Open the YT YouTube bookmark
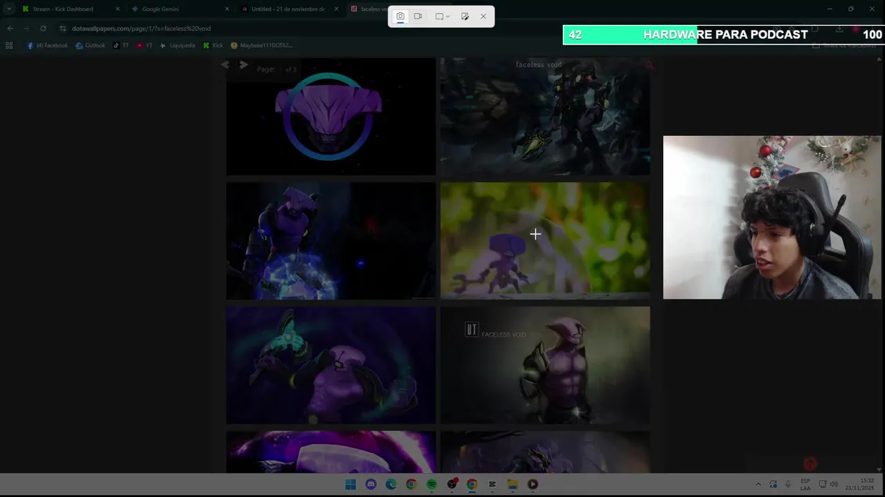Viewport: 885px width, 497px height. [145, 46]
